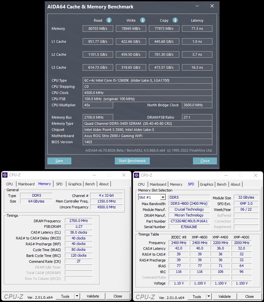Click Module Size value 32 GBytes
This screenshot has width=264, height=302.
click(x=246, y=197)
